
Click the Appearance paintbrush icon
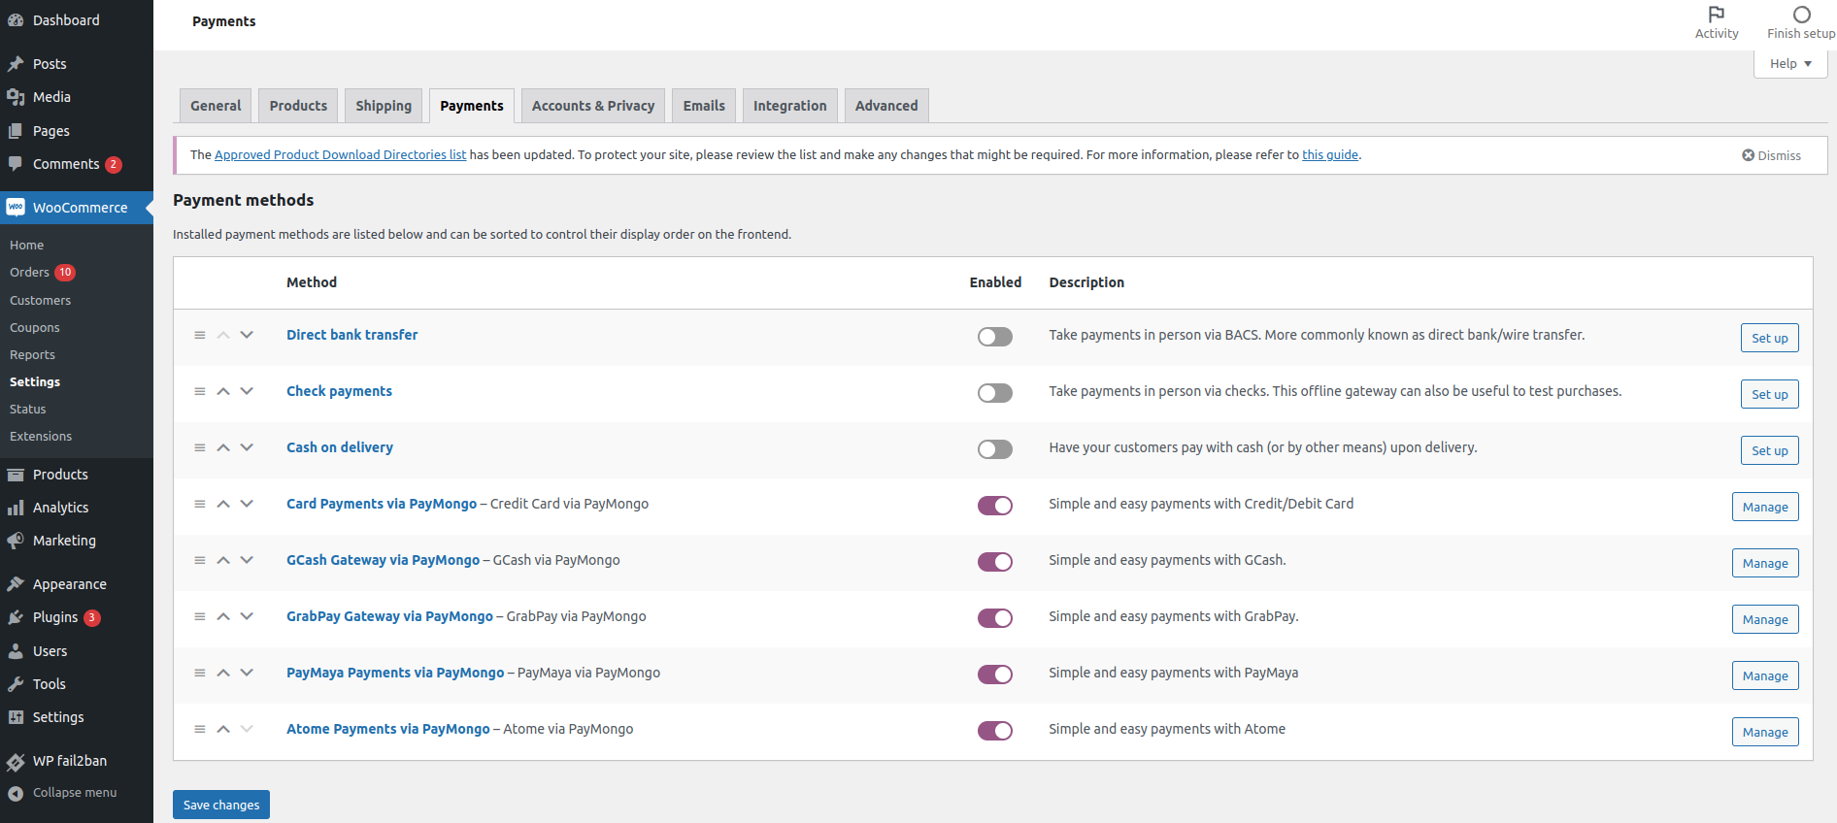tap(16, 584)
